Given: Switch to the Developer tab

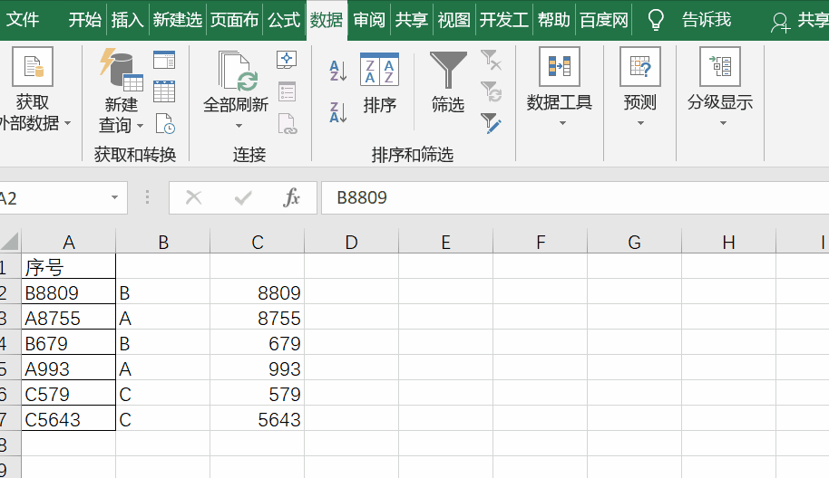Looking at the screenshot, I should pyautogui.click(x=504, y=20).
